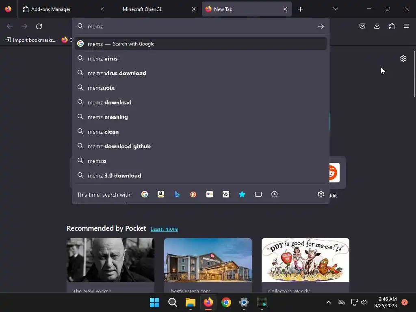Open File Explorer from taskbar
This screenshot has width=416, height=312.
coord(190,302)
